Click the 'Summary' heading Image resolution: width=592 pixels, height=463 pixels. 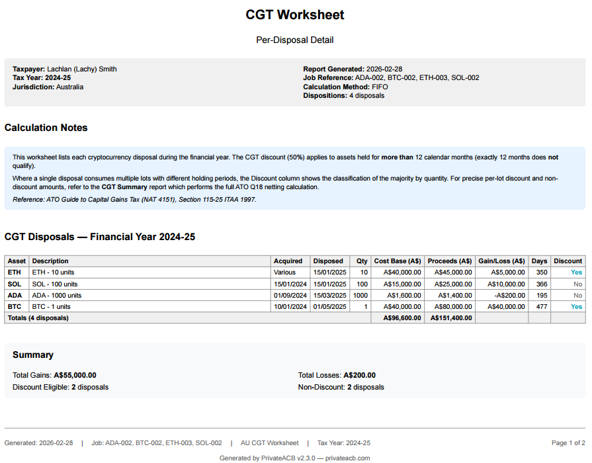(x=33, y=355)
